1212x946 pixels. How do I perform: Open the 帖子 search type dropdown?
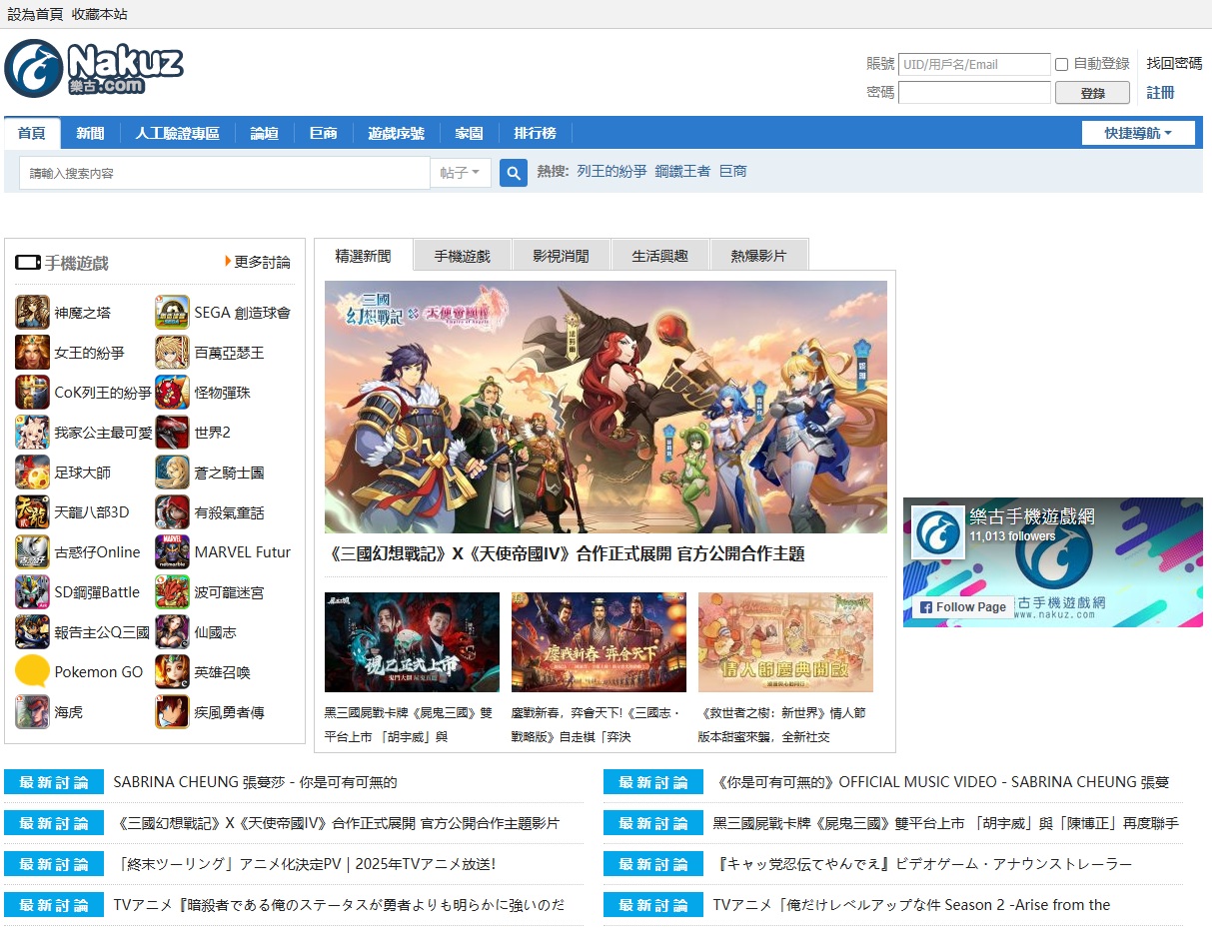(x=461, y=172)
